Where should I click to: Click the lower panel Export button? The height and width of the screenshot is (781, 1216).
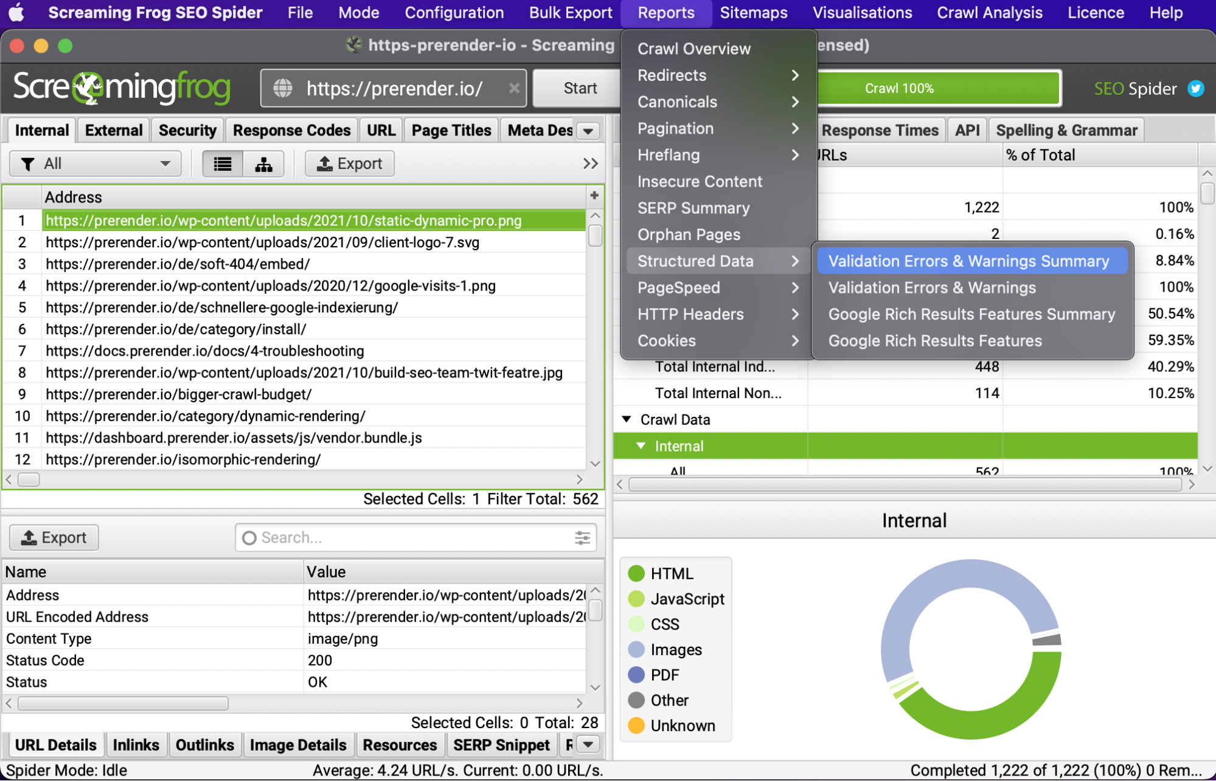point(54,537)
